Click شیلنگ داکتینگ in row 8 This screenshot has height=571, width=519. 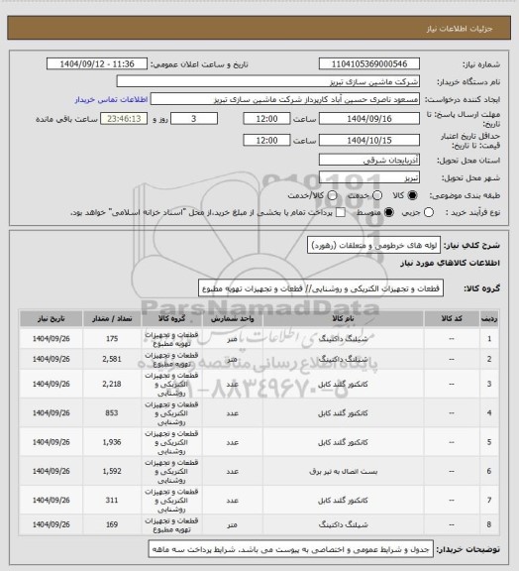click(x=344, y=524)
